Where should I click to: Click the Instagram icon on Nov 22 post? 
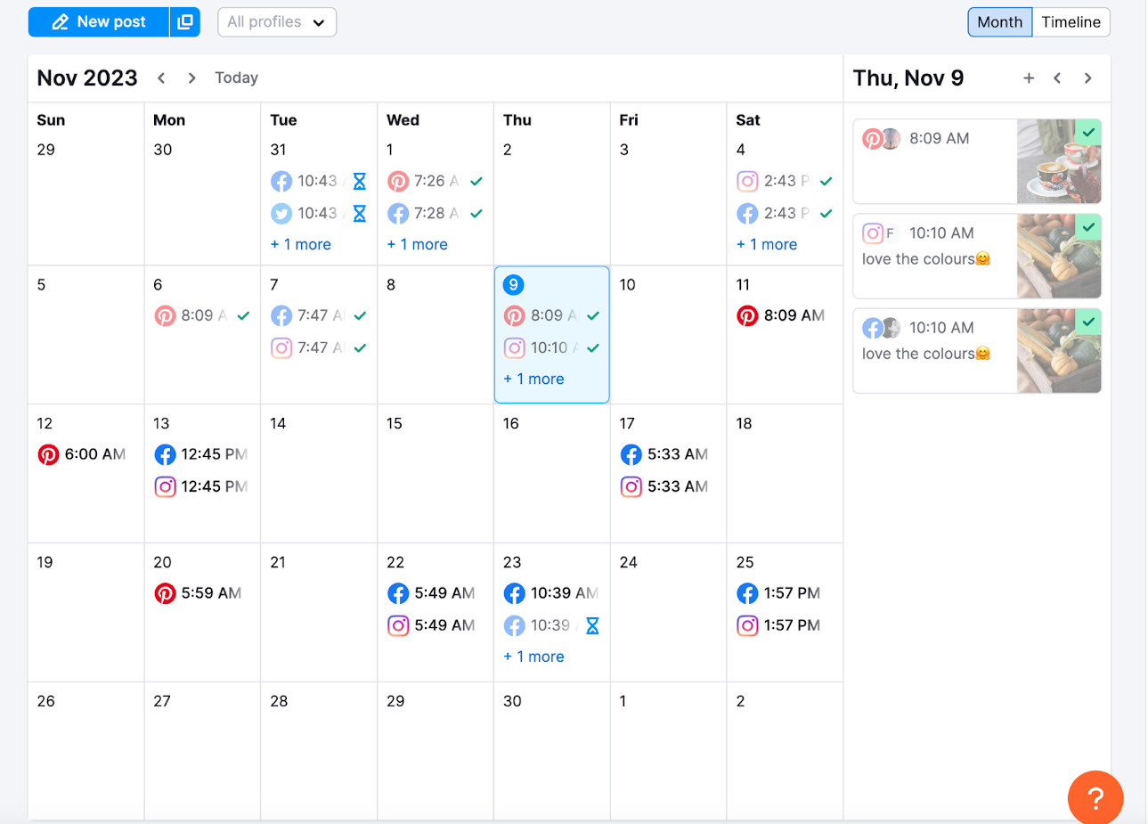pos(398,625)
